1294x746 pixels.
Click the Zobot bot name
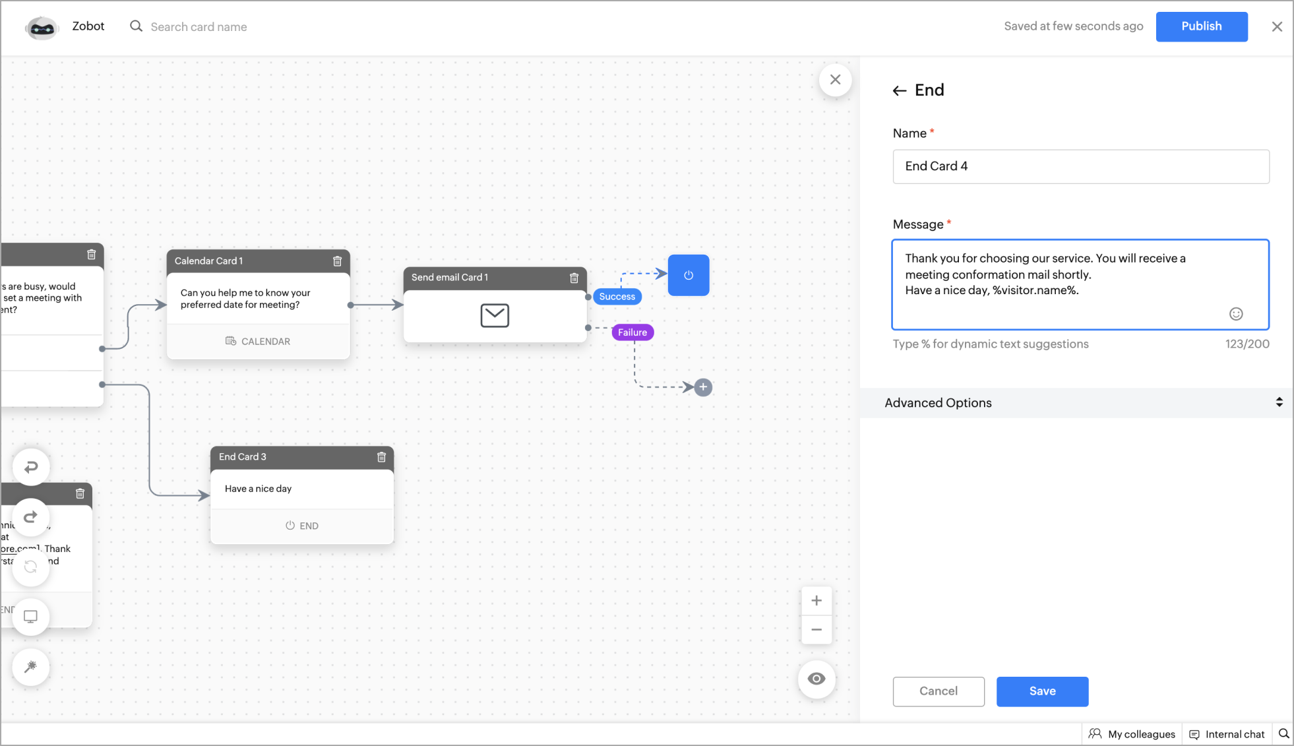pyautogui.click(x=88, y=26)
